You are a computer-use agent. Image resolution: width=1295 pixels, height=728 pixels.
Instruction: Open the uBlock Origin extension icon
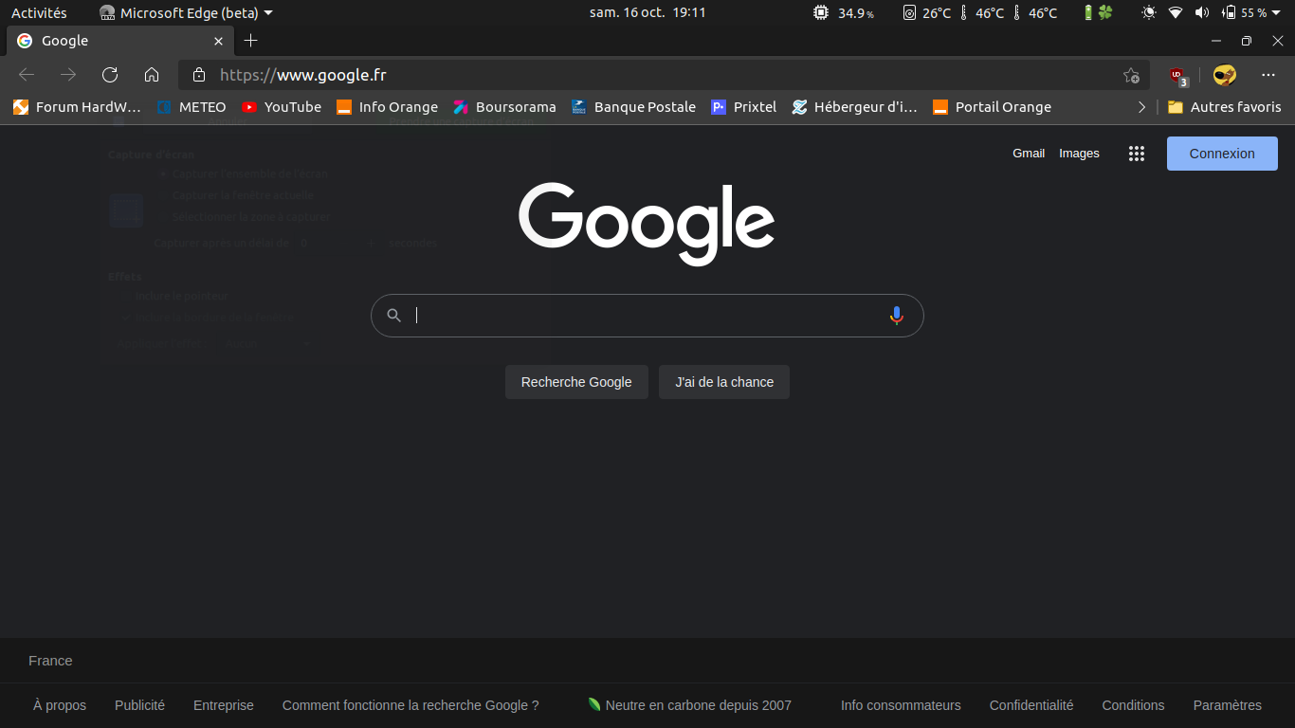coord(1177,75)
